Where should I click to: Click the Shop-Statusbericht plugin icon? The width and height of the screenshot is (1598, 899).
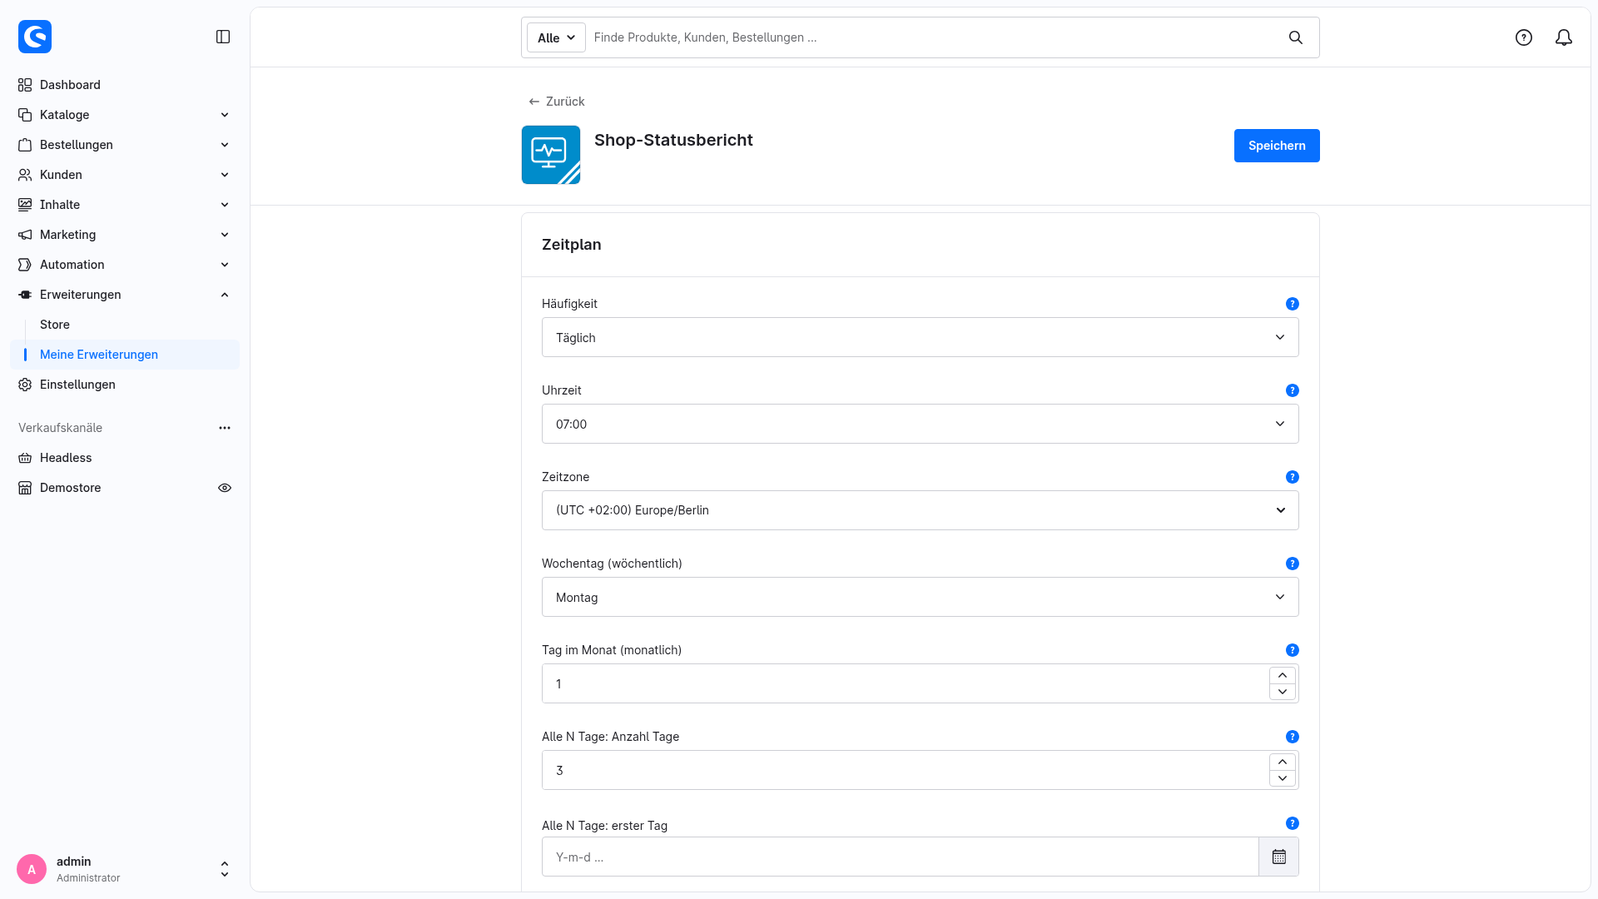coord(551,155)
